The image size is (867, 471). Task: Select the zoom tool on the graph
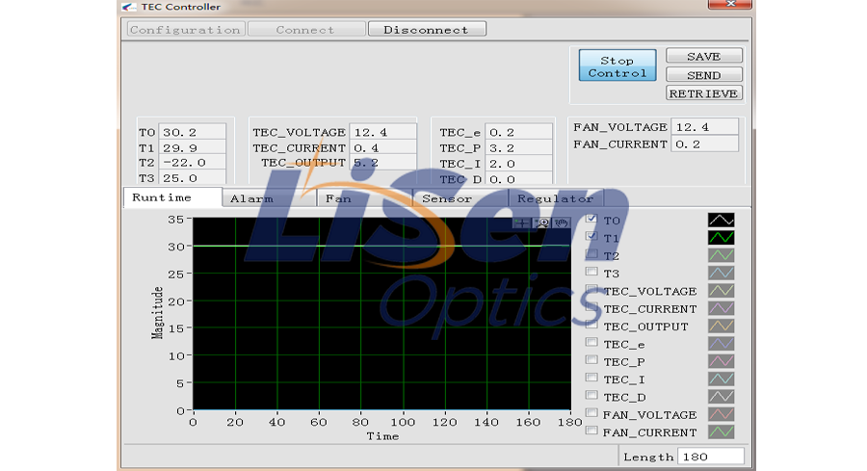coord(542,222)
